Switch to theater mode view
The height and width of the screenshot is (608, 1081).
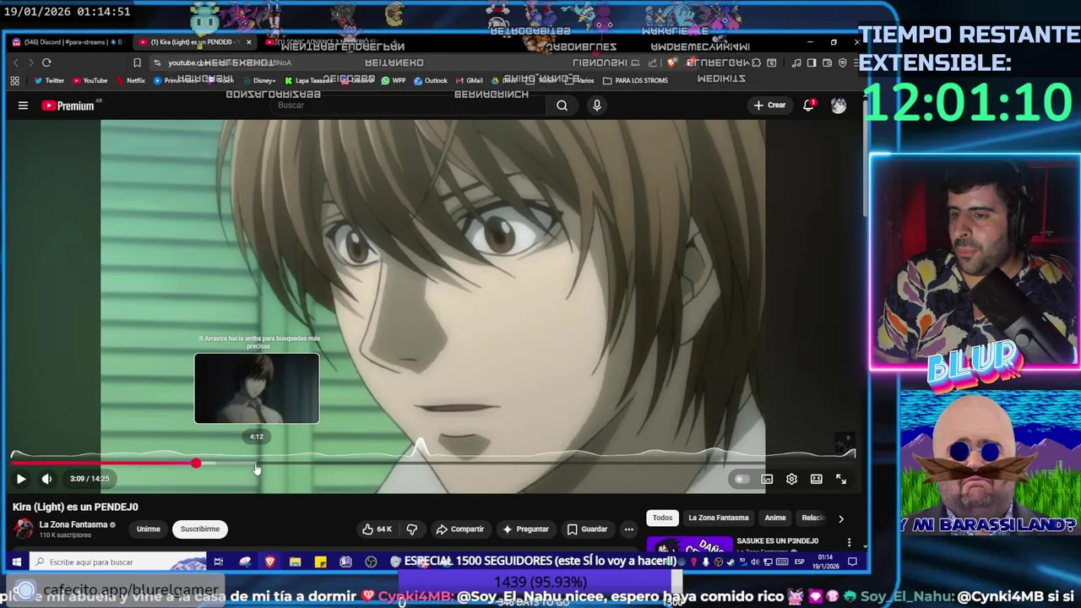coord(816,480)
